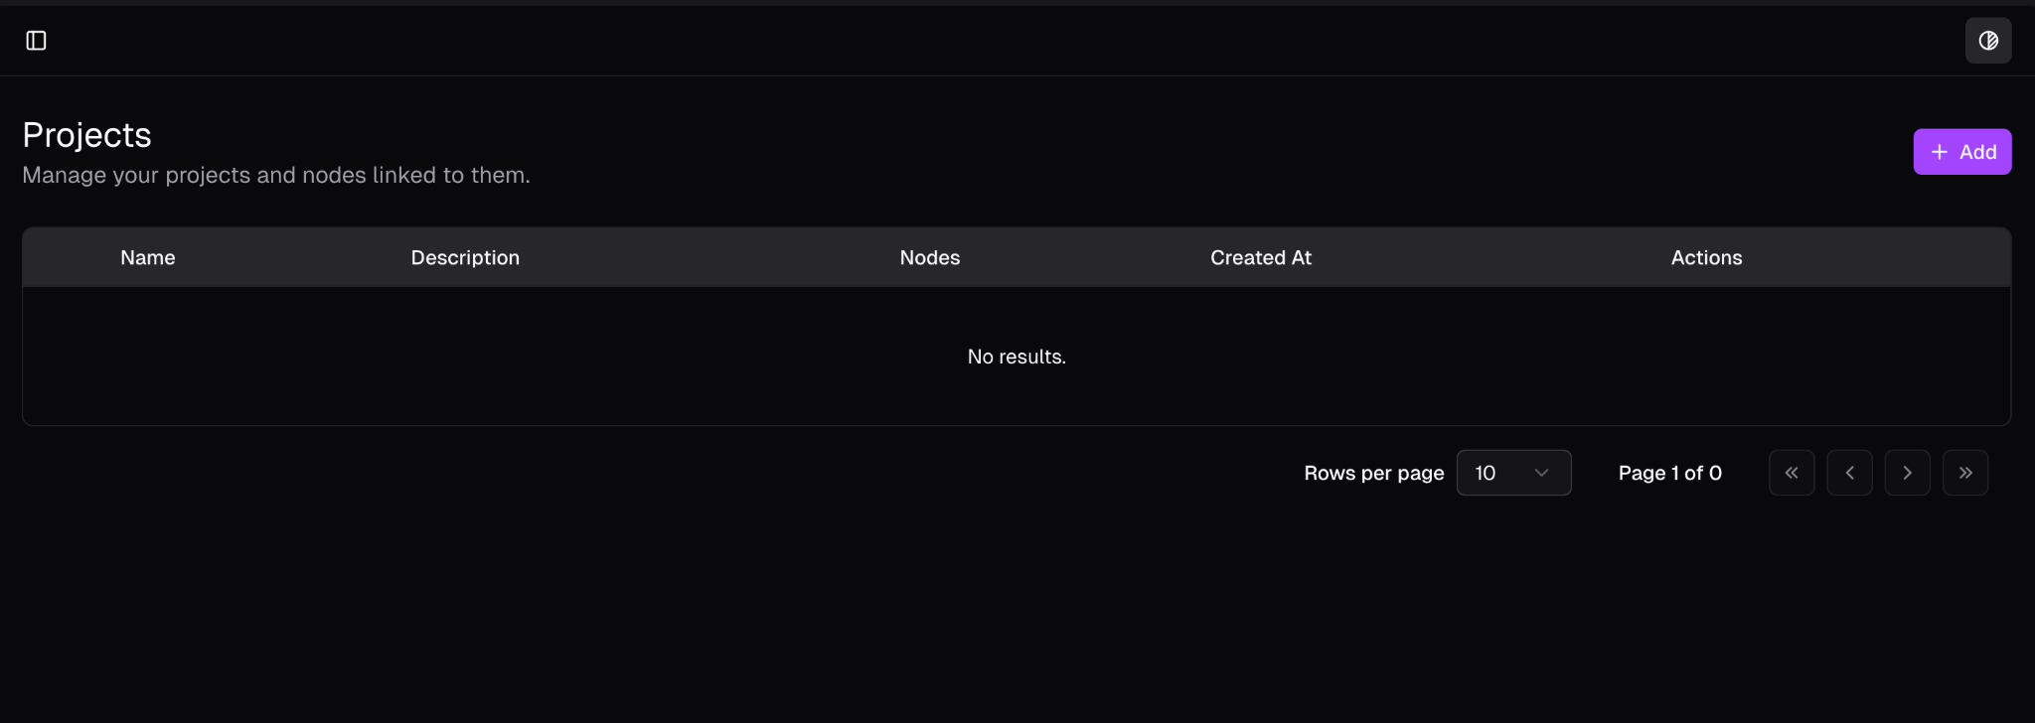Jump to the last page with double-right arrows
Viewport: 2035px width, 723px height.
click(x=1964, y=473)
